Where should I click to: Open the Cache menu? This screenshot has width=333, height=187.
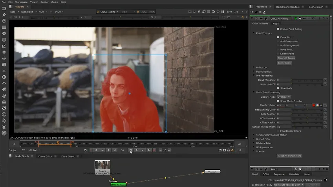55,2
